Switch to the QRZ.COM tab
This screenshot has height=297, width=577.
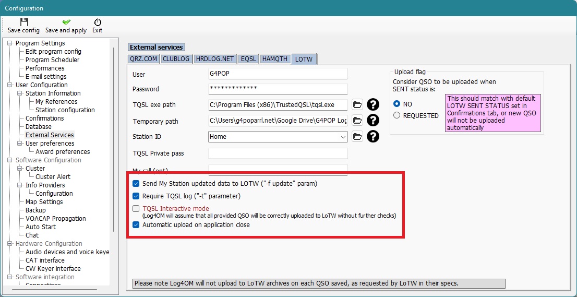coord(143,59)
